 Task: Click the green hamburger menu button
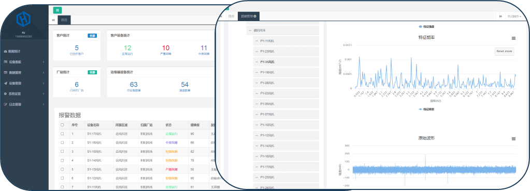58,10
